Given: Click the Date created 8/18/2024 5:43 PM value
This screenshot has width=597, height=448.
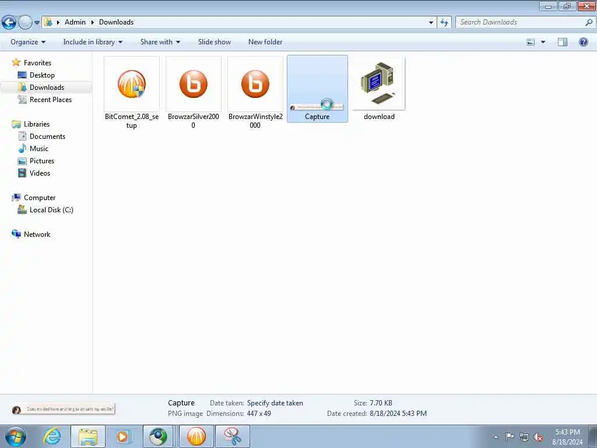Looking at the screenshot, I should click(398, 414).
